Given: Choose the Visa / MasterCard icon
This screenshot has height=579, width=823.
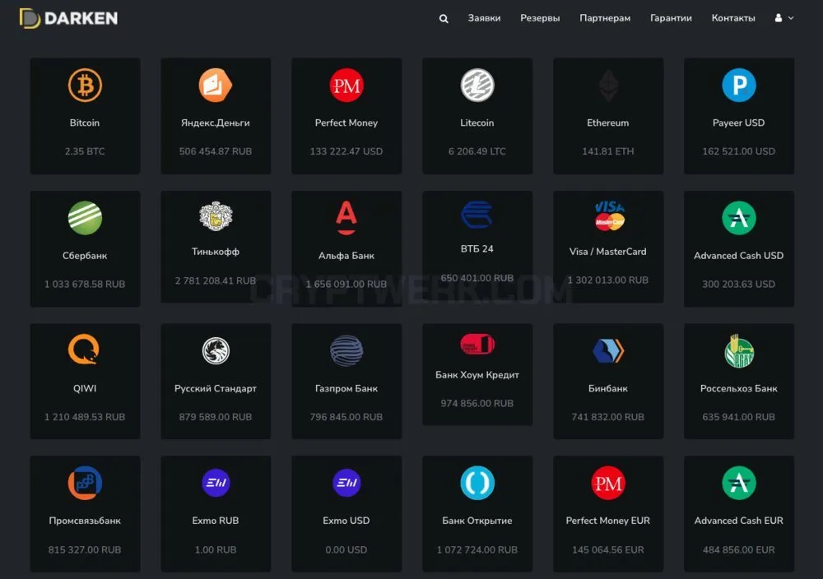Looking at the screenshot, I should pos(609,216).
